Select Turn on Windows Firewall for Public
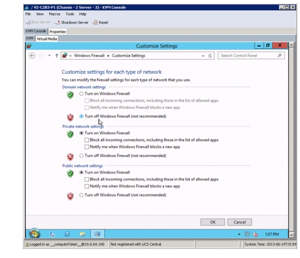The width and height of the screenshot is (300, 258). [81, 173]
